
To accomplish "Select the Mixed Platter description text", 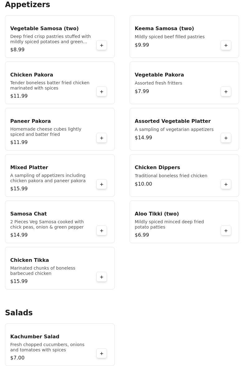I will click(48, 178).
